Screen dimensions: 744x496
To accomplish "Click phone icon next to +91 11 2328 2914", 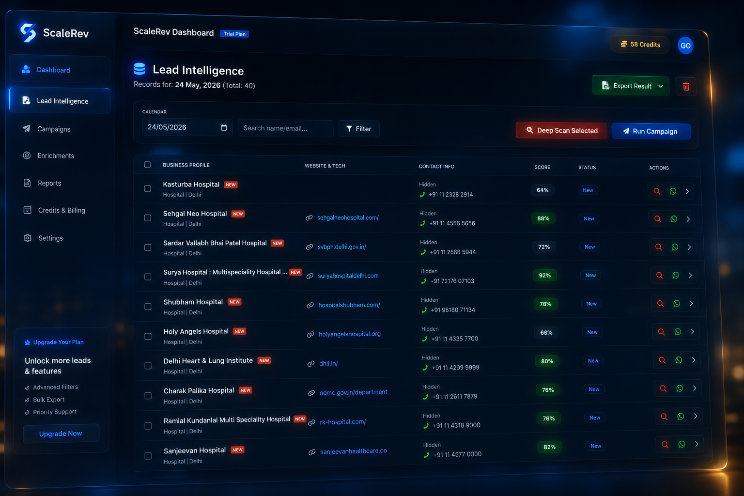I will [422, 194].
